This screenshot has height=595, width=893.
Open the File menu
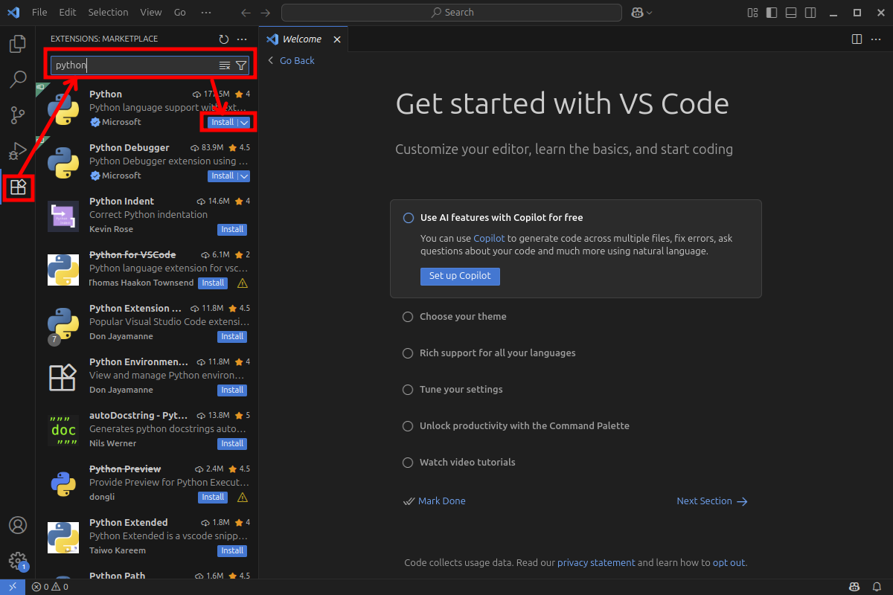(39, 13)
